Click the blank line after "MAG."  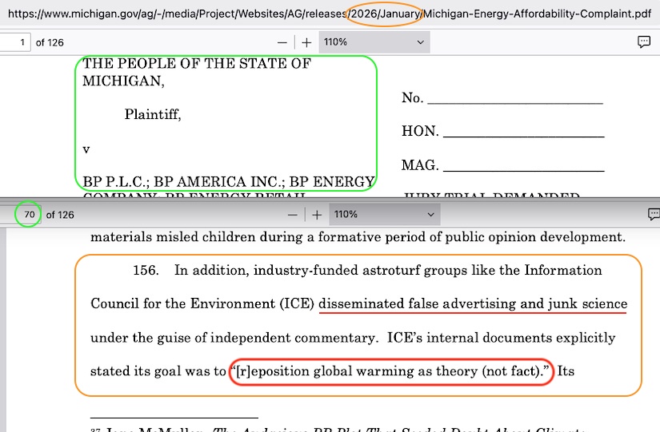523,165
